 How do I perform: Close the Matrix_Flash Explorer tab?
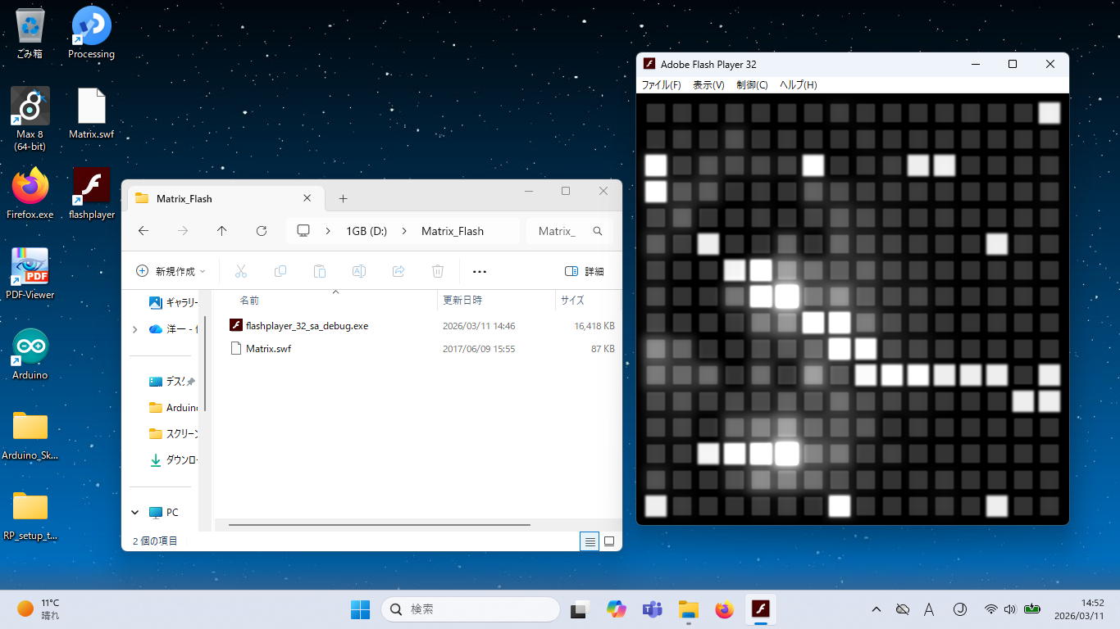(x=307, y=198)
